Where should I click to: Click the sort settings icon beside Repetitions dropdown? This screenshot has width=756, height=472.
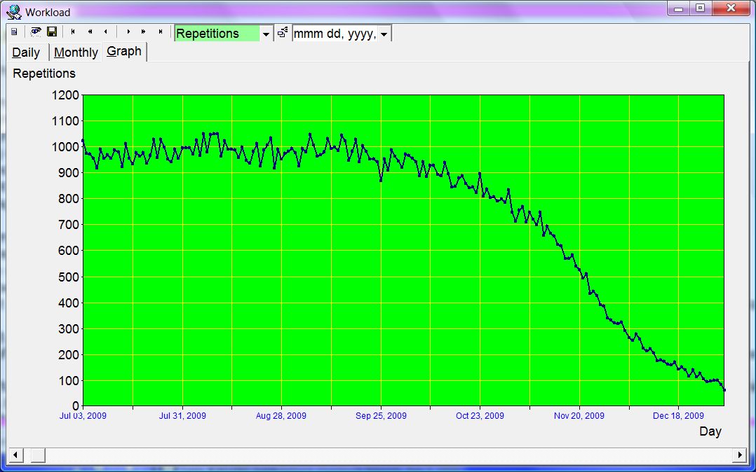click(283, 32)
